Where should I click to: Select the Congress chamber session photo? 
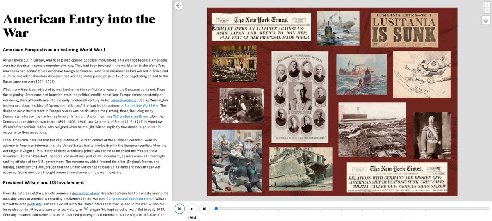[234, 63]
